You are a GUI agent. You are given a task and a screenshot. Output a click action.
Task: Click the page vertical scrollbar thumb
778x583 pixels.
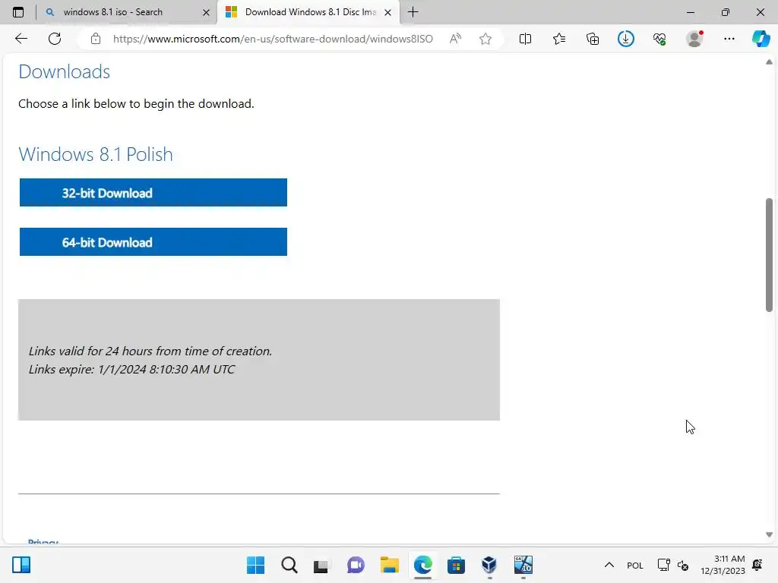(x=769, y=255)
